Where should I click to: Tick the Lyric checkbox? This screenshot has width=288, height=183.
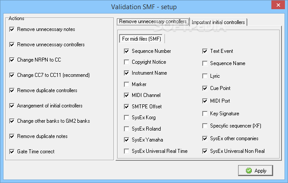(x=205, y=76)
